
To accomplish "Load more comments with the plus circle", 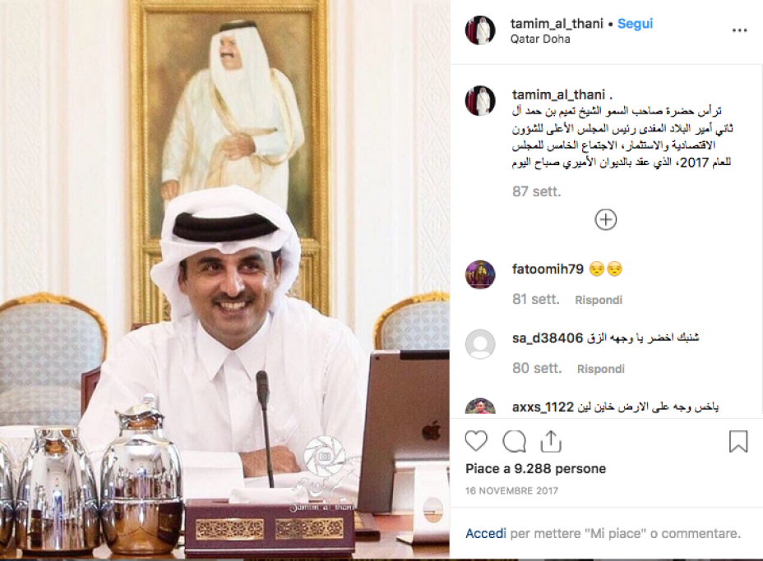I will click(x=606, y=220).
